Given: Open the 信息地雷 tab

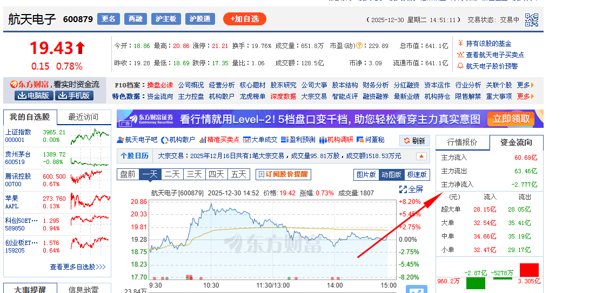Looking at the screenshot, I should coord(83,290).
